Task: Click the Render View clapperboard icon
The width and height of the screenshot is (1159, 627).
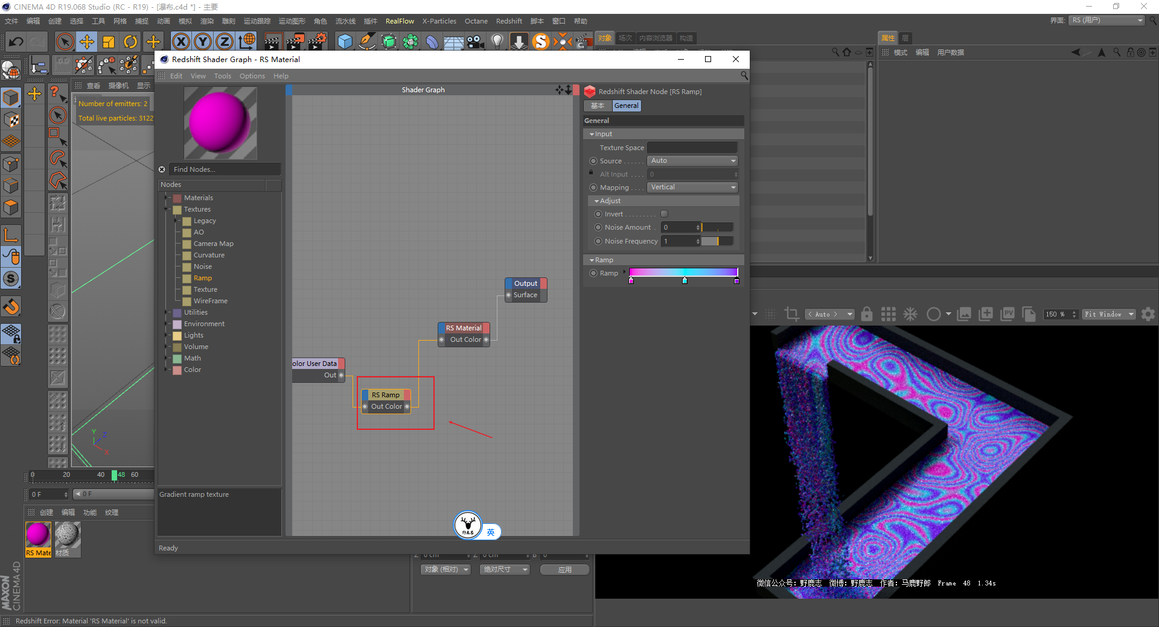Action: (273, 42)
